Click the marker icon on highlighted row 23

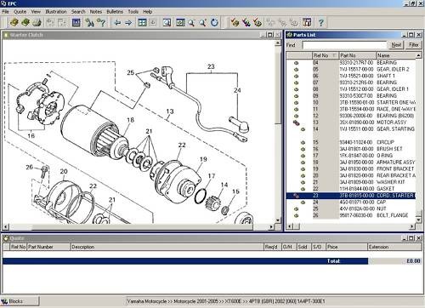point(296,196)
